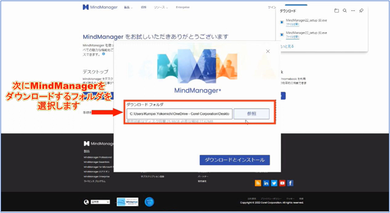Open downloads folder icon in download panel
Image resolution: width=390 pixels, height=213 pixels.
click(x=336, y=11)
